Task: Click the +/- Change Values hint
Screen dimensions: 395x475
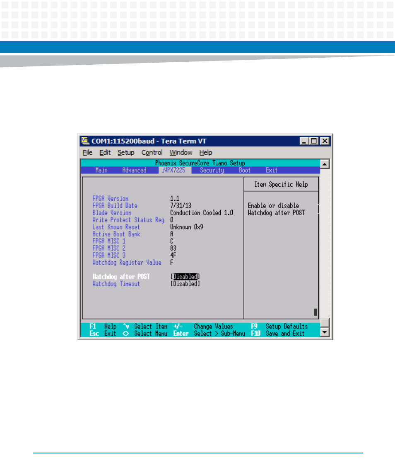Action: (203, 326)
